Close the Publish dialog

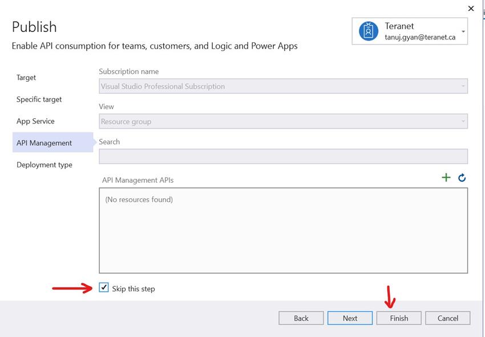471,8
